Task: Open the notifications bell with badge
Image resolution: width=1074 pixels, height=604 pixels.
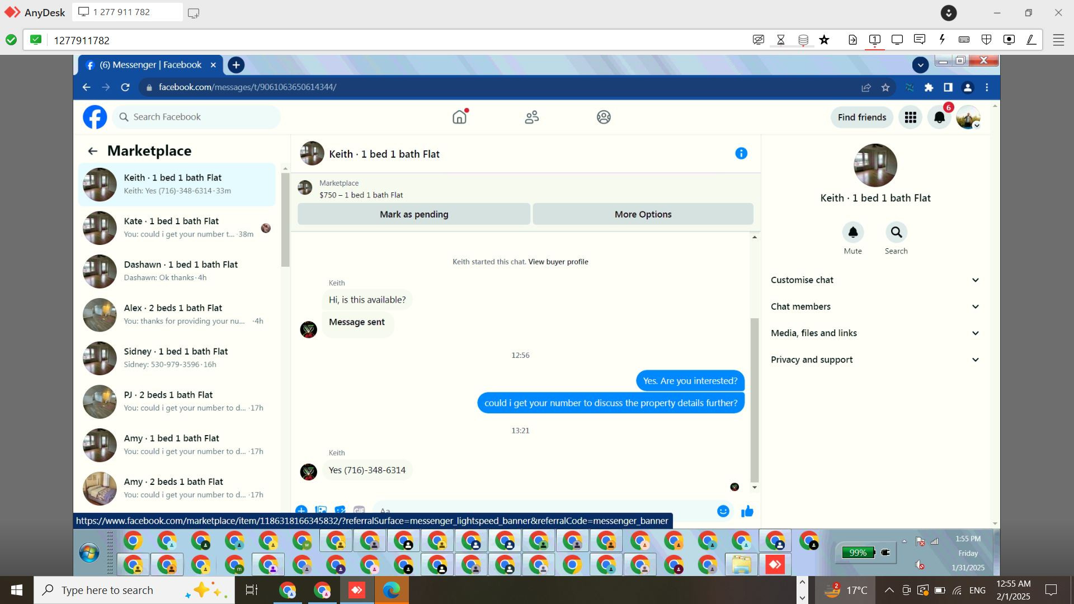Action: click(x=939, y=117)
